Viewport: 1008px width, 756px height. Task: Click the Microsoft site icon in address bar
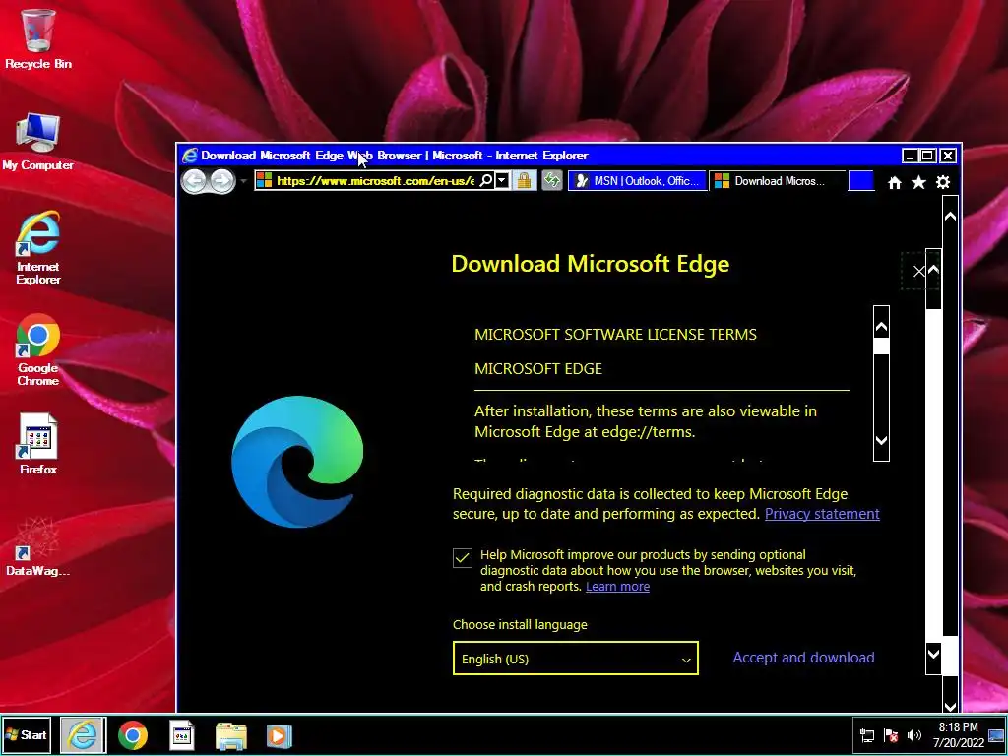tap(264, 181)
